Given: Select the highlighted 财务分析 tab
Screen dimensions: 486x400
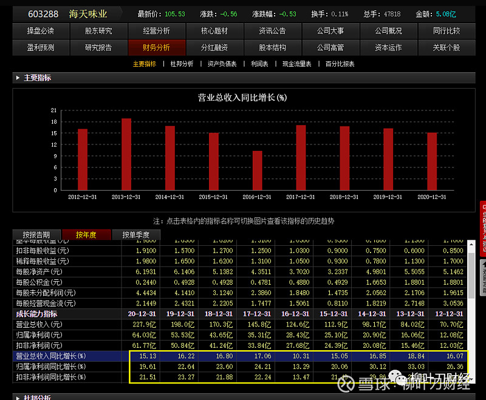Looking at the screenshot, I should point(157,48).
